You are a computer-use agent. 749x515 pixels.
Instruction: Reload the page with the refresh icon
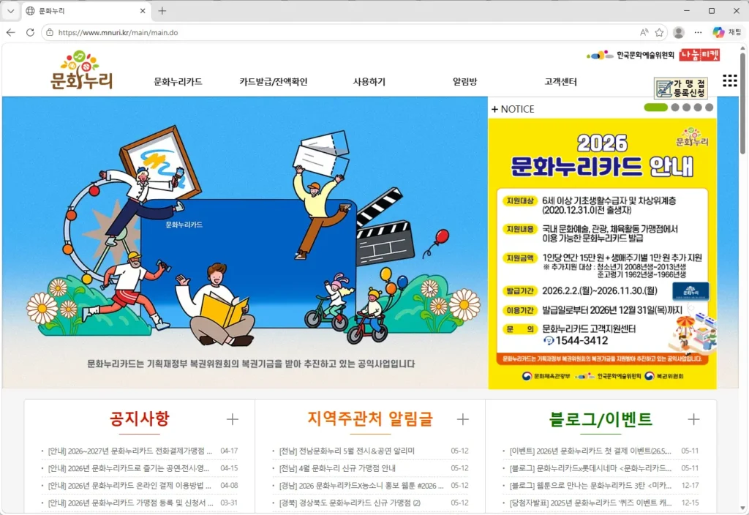click(30, 32)
